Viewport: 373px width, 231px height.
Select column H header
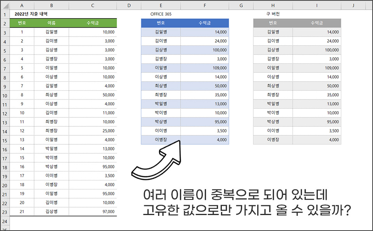pos(273,5)
